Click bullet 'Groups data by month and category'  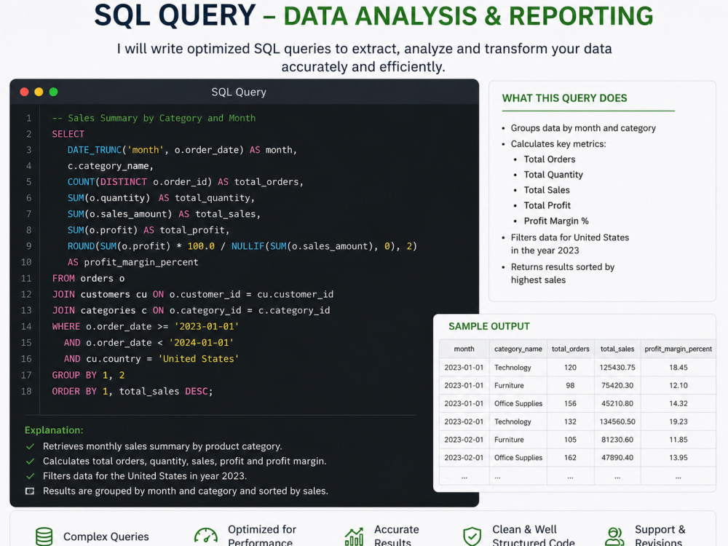pos(583,128)
